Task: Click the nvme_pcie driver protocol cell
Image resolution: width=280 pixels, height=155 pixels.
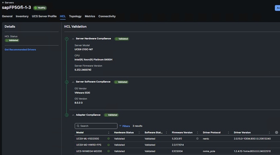Action: [x=209, y=151]
